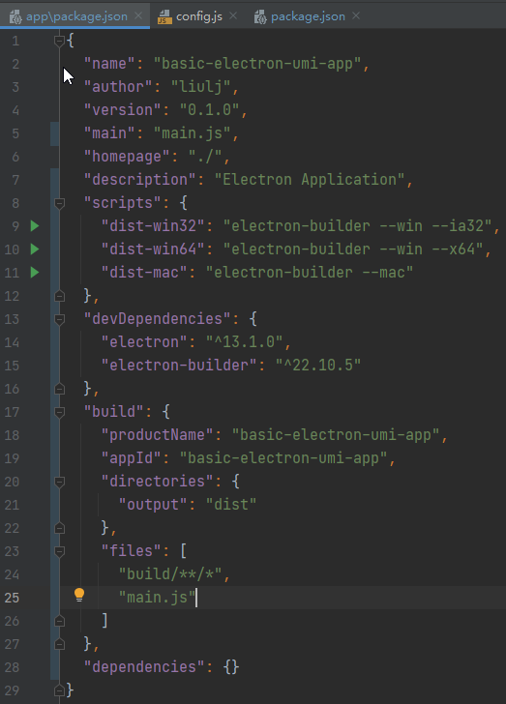
Task: Click the files closing fold marker on line 26
Action: pyautogui.click(x=59, y=621)
